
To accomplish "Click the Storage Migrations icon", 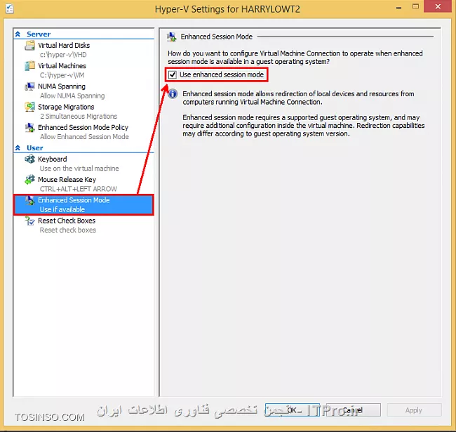I will pos(29,107).
